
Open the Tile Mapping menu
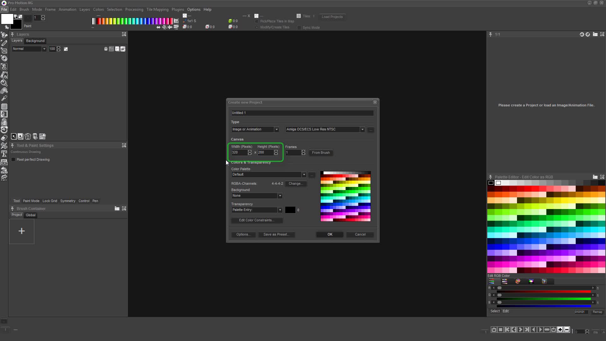click(x=157, y=9)
